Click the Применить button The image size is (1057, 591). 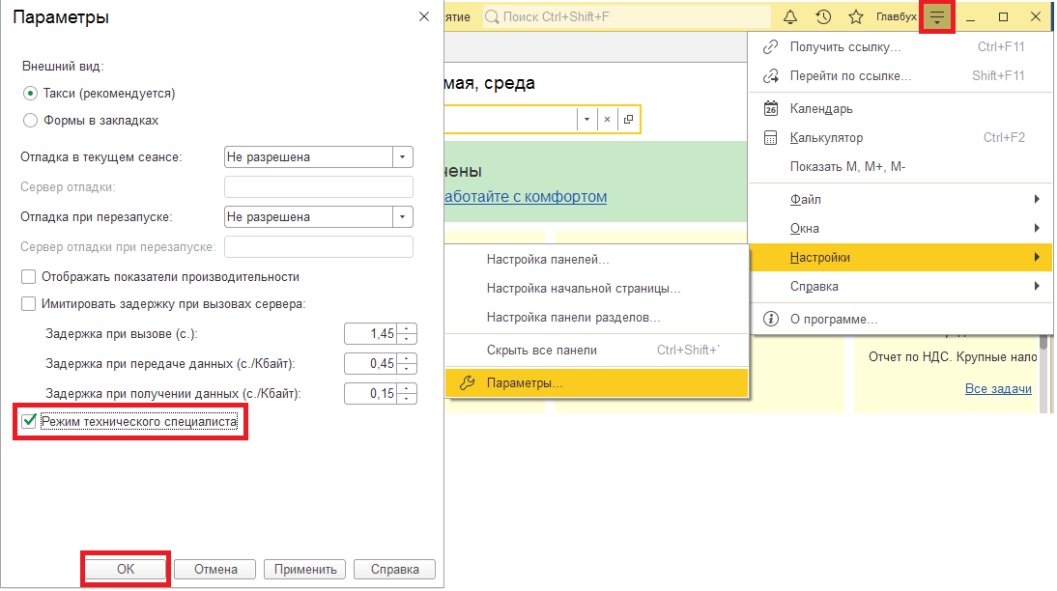pos(304,570)
